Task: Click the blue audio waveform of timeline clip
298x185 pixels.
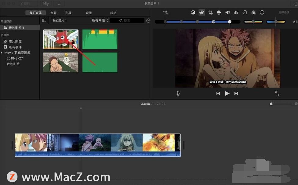Action: pyautogui.click(x=98, y=154)
